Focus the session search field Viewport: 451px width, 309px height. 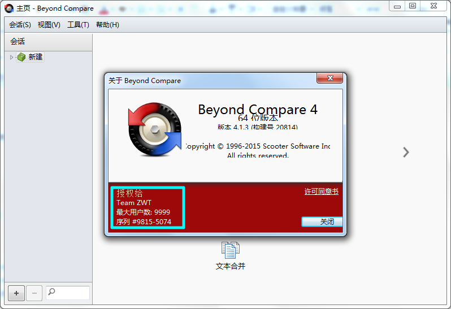coord(68,293)
